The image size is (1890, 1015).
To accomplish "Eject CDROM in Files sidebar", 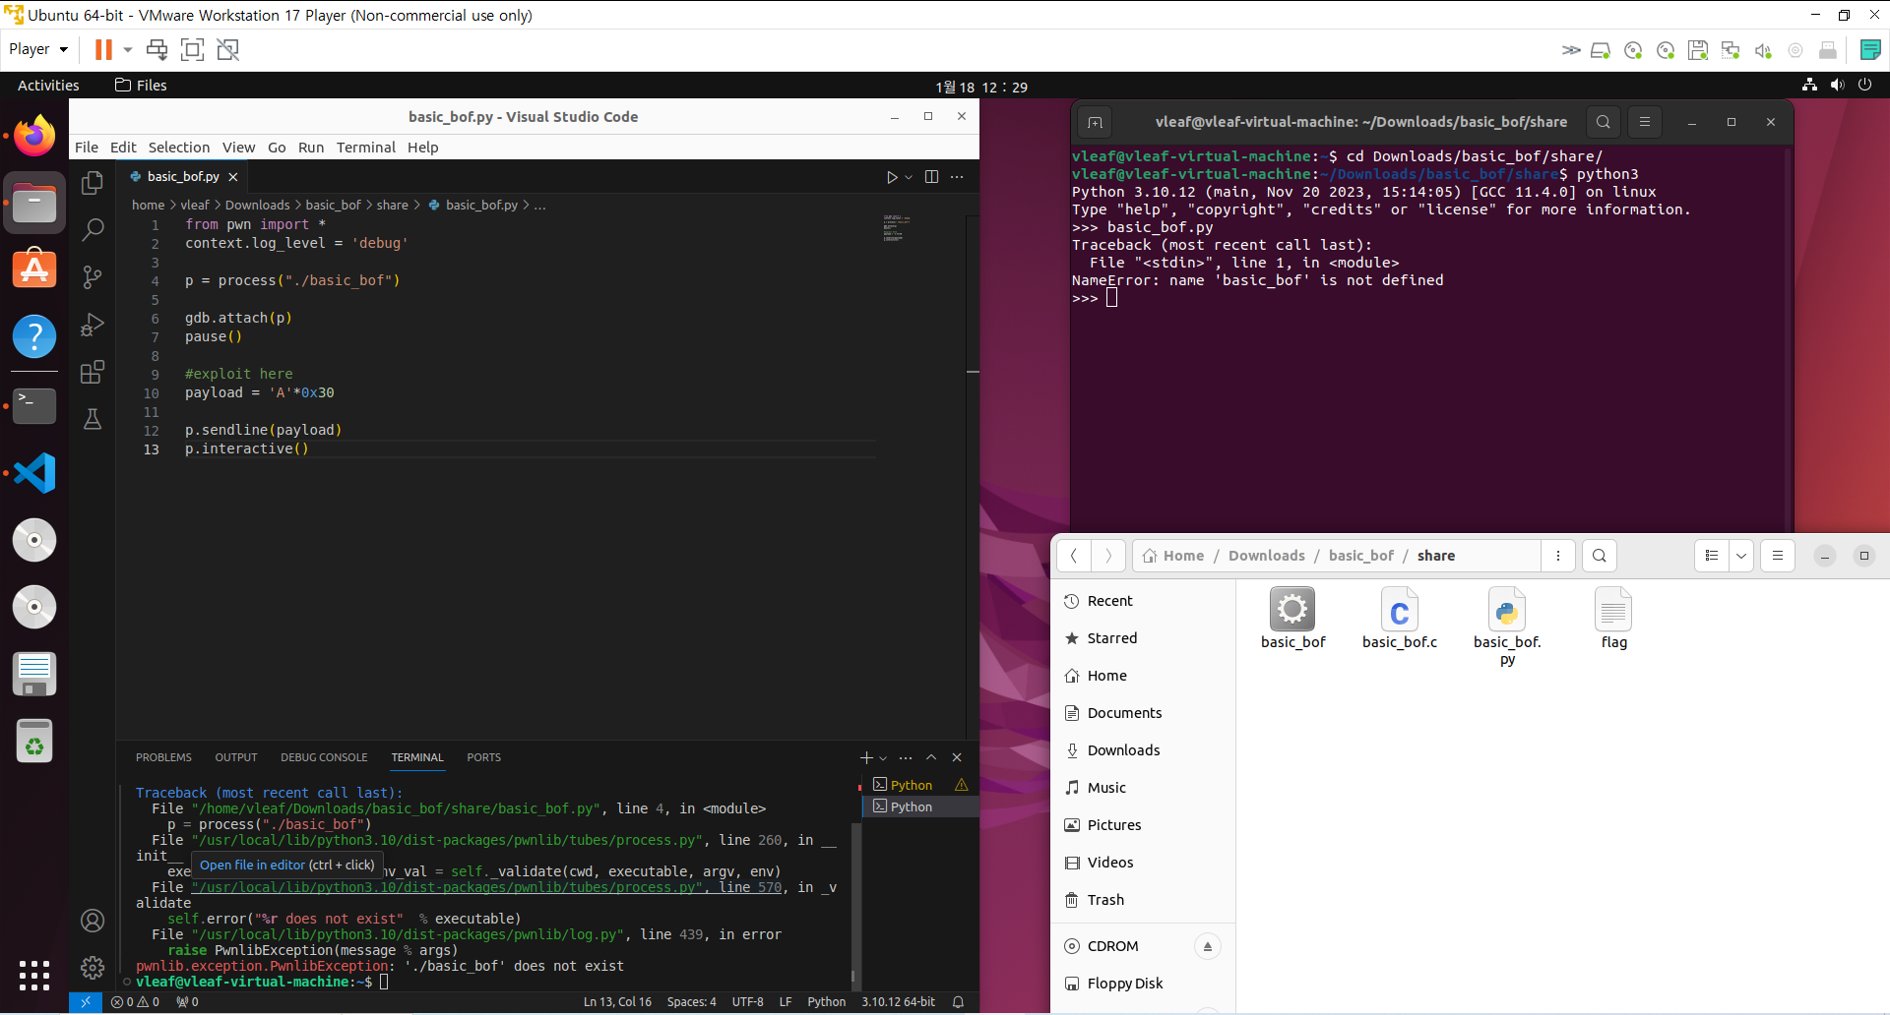I will tap(1208, 946).
